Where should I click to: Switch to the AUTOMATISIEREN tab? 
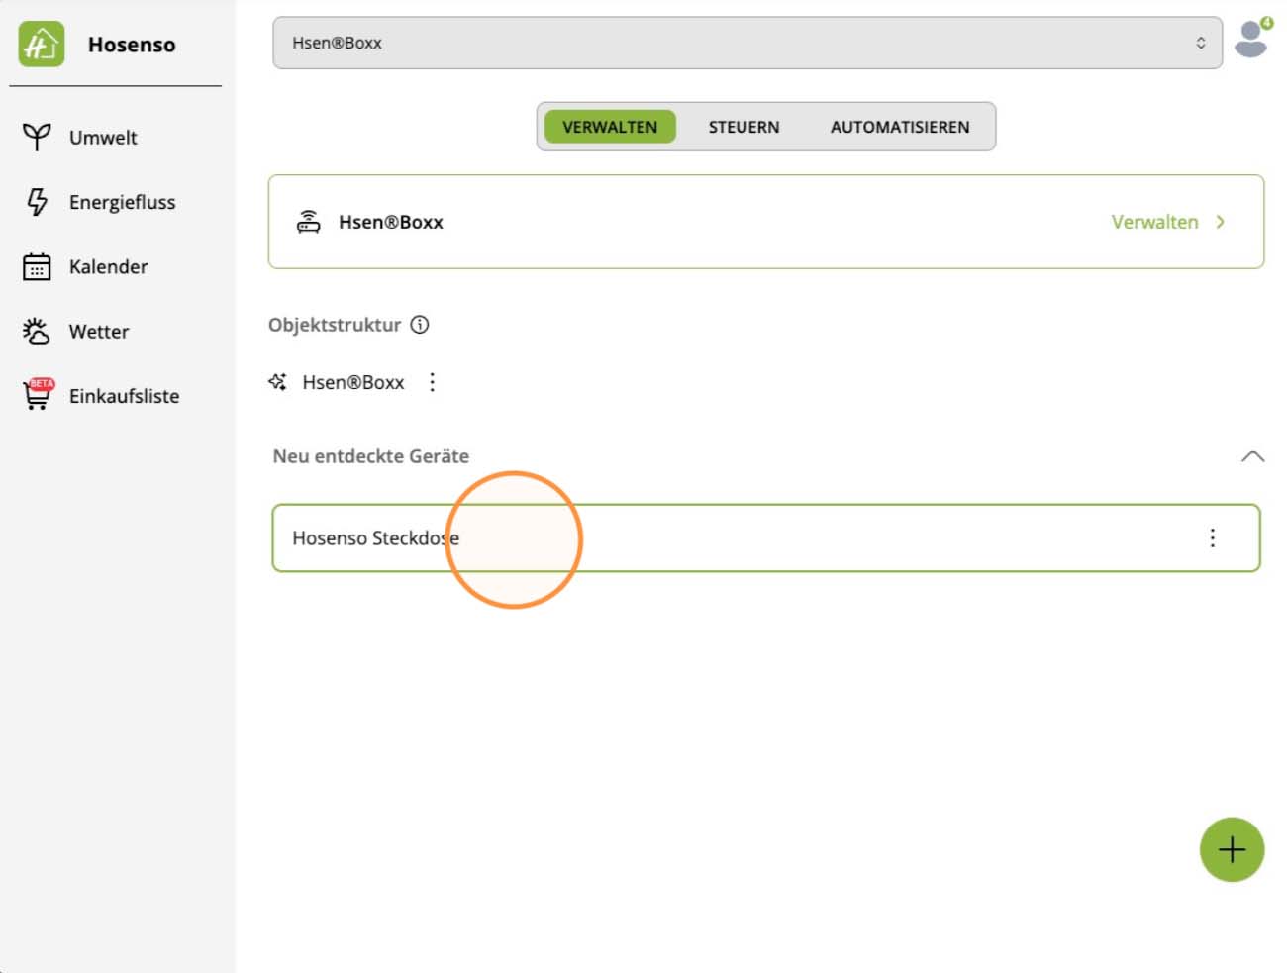[x=900, y=127]
